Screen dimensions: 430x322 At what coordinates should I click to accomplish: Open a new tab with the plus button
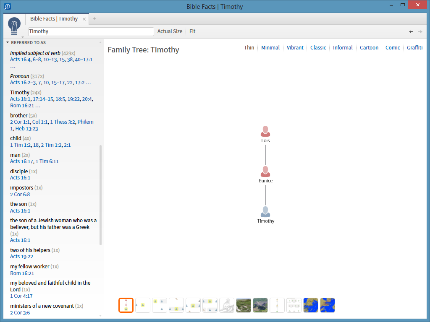pyautogui.click(x=94, y=18)
